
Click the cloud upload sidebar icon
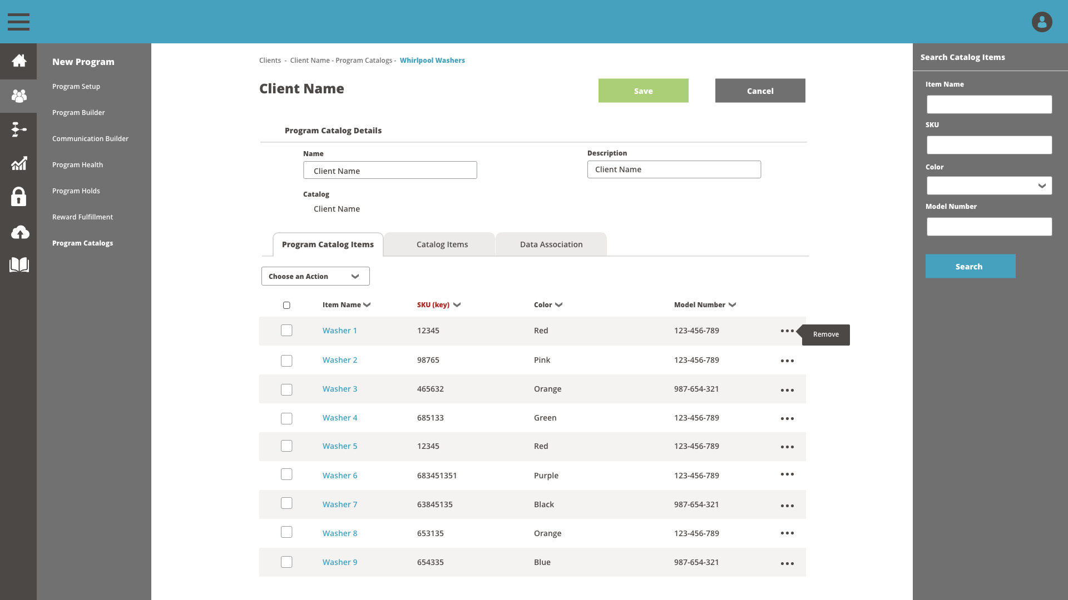(20, 232)
